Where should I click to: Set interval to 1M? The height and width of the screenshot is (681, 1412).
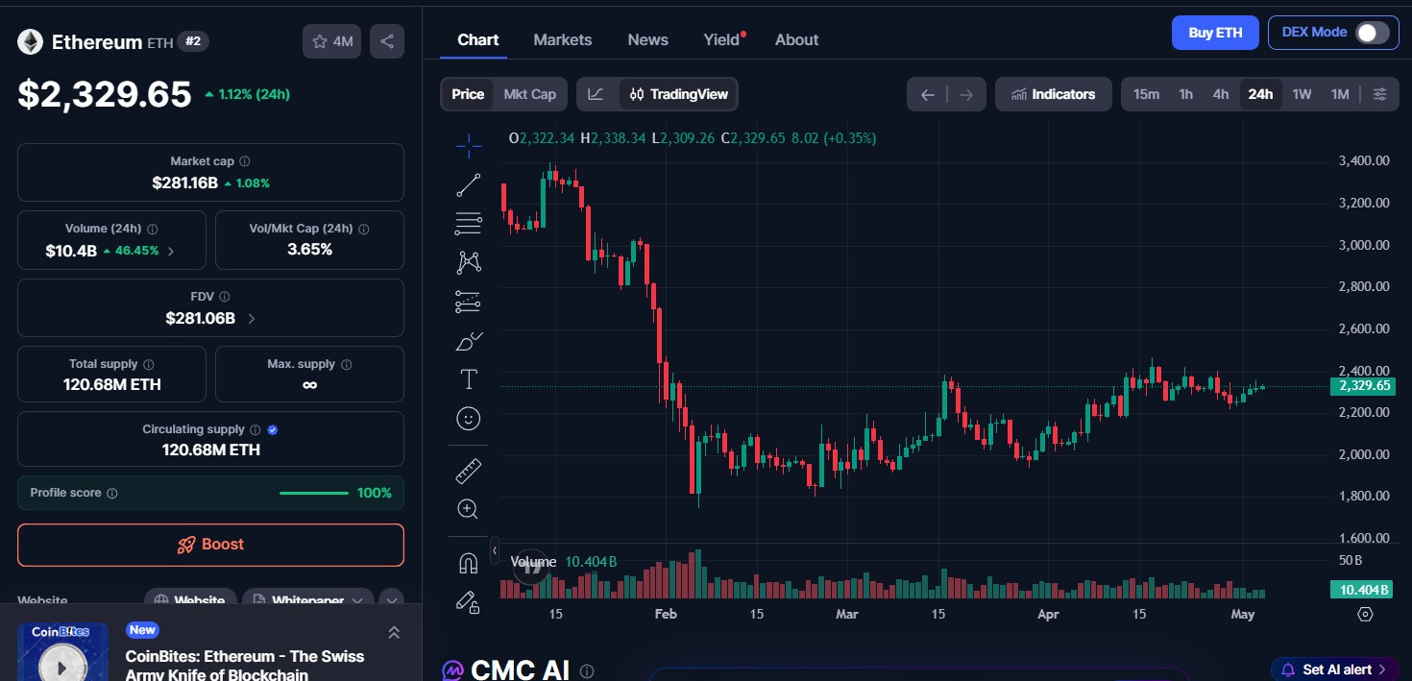1340,94
